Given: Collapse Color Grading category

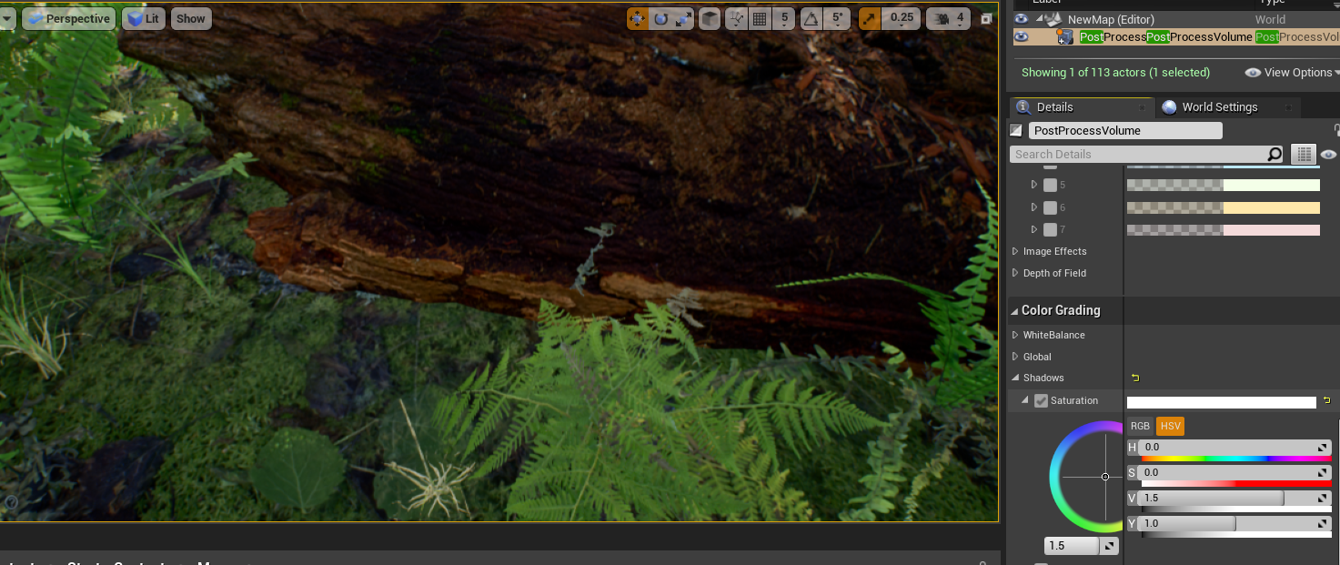Looking at the screenshot, I should tap(1015, 310).
